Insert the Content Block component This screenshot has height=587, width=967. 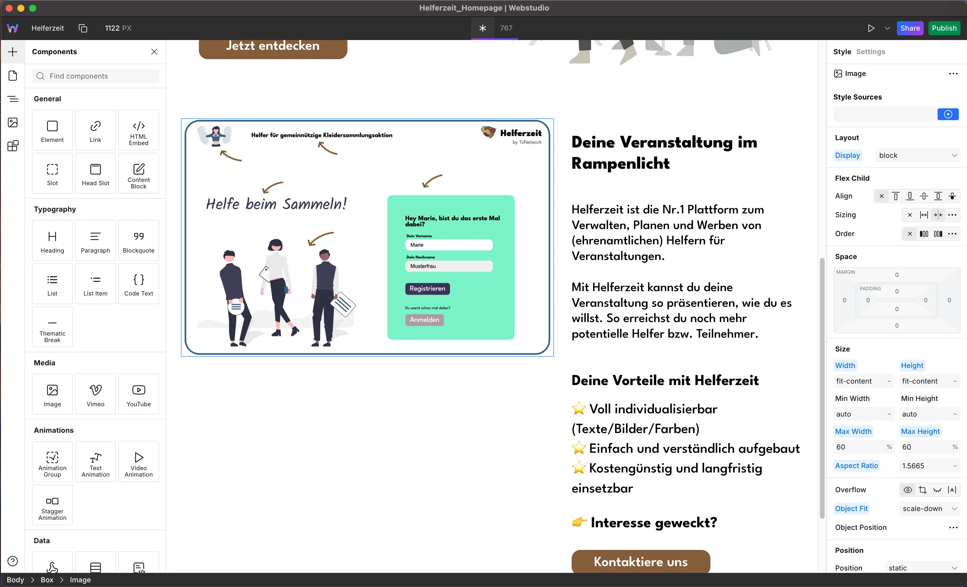139,173
